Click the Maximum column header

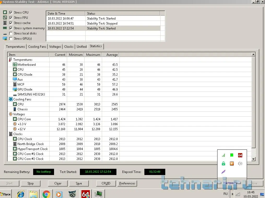[93, 55]
